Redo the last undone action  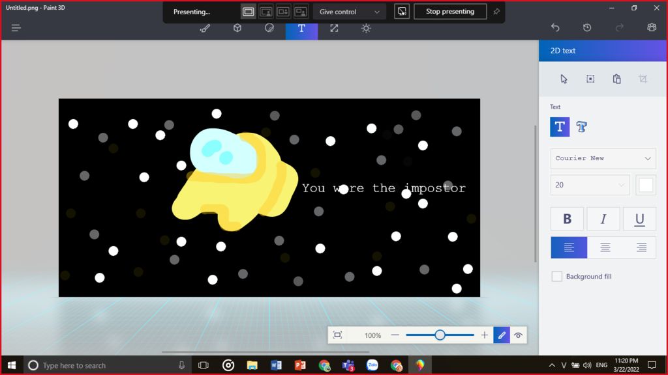620,27
